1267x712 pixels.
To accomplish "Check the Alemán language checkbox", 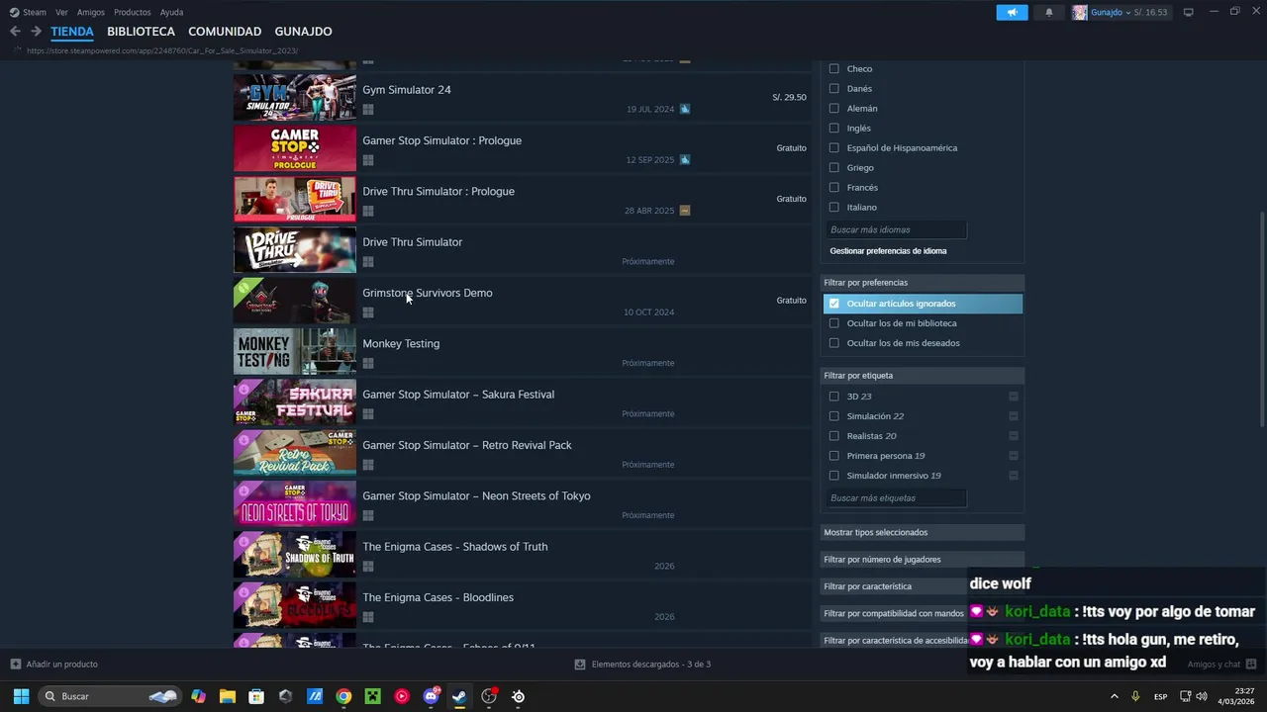I will (x=833, y=109).
